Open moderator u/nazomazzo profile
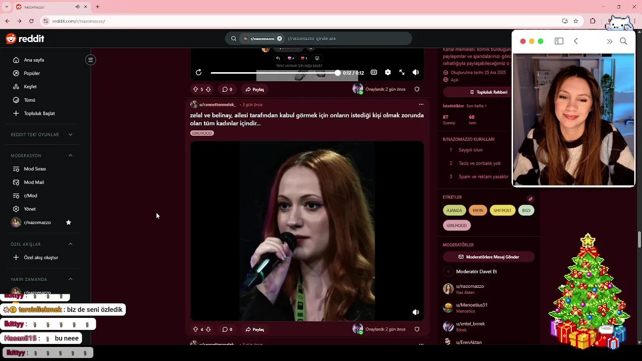The height and width of the screenshot is (361, 642). (470, 286)
